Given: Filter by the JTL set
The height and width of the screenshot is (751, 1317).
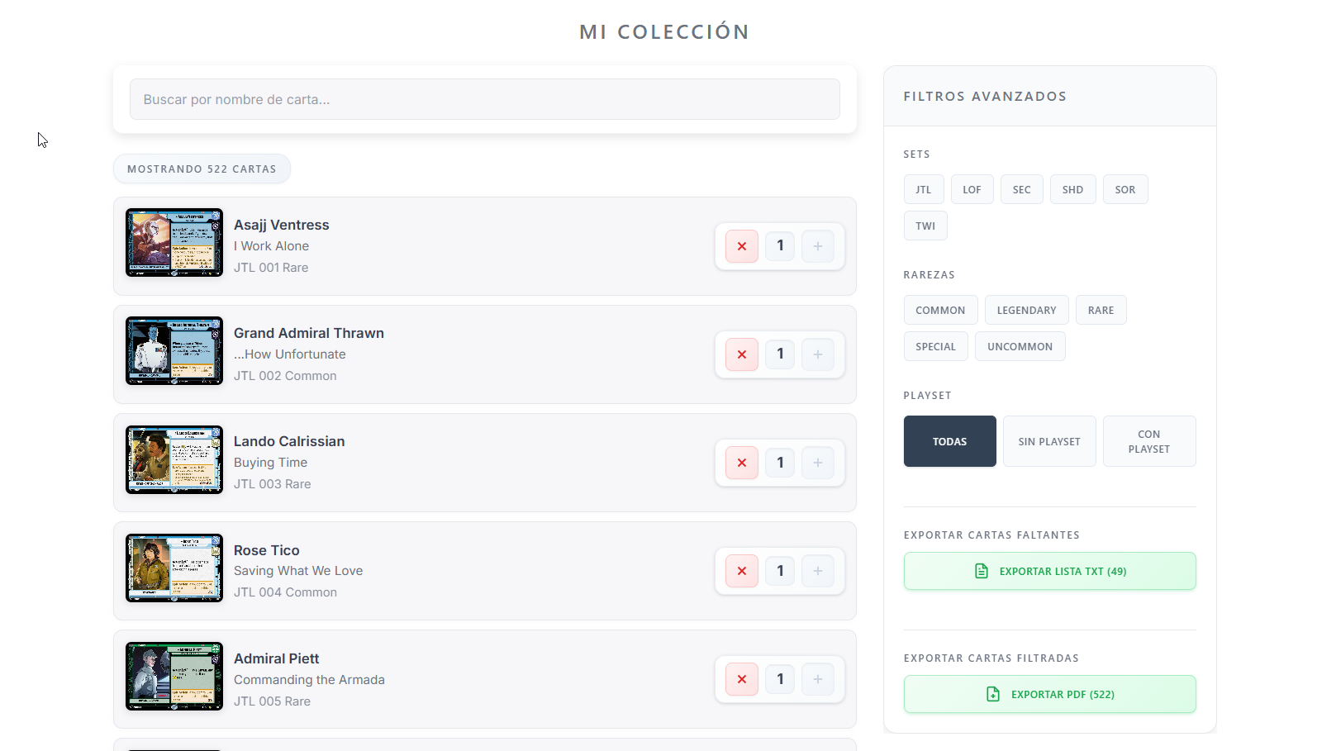Looking at the screenshot, I should point(923,189).
